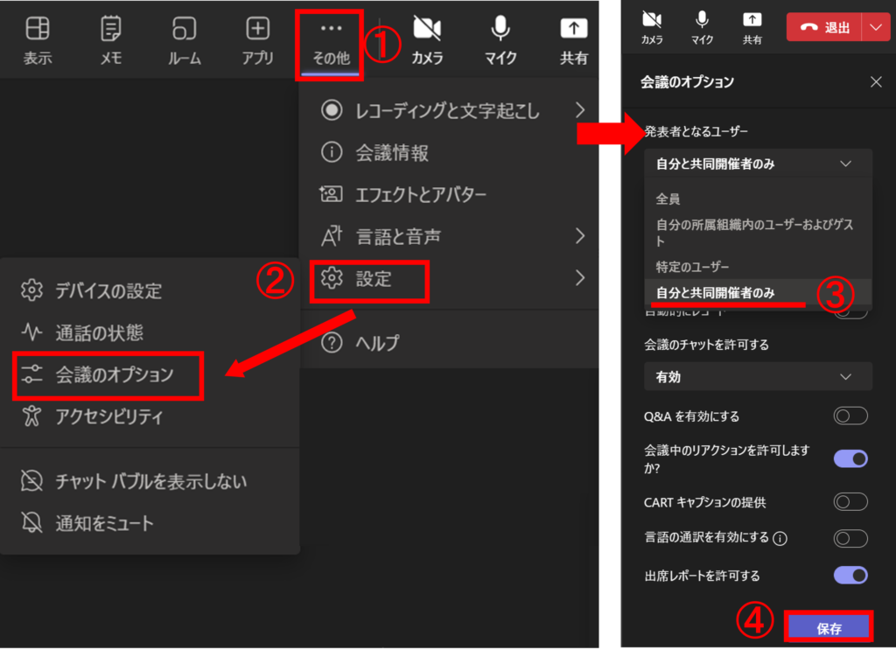Click the ルーム breakout rooms icon

pyautogui.click(x=185, y=39)
